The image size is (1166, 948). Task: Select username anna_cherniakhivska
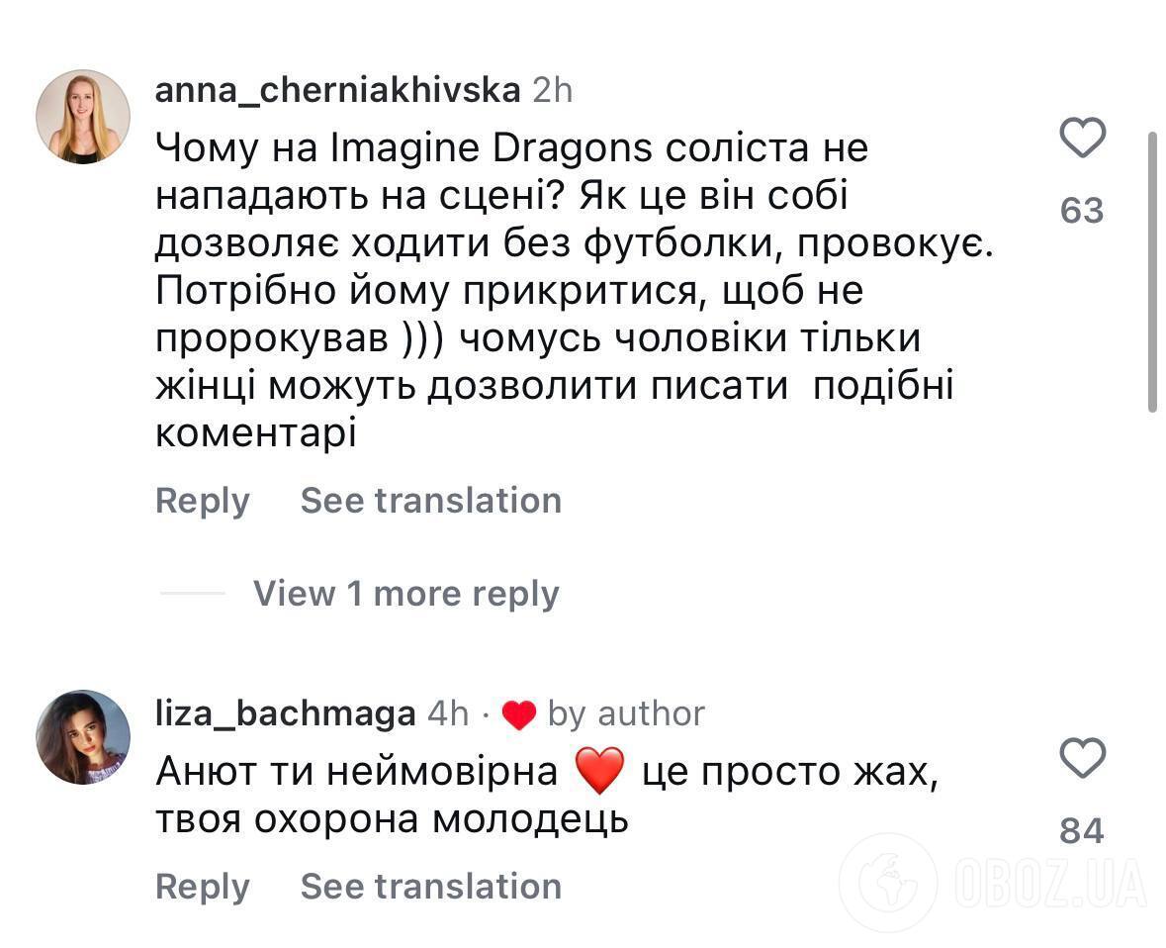tap(338, 89)
